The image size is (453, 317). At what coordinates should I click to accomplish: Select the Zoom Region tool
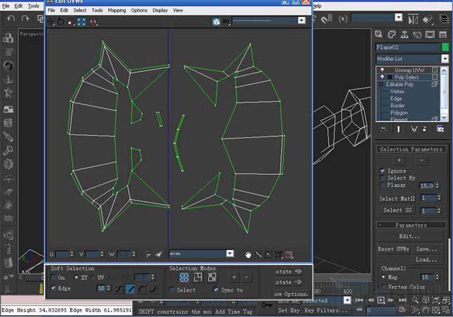click(269, 255)
